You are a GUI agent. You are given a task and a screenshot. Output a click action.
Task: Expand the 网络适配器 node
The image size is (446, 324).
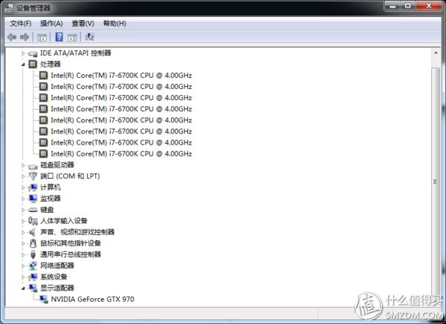coord(23,266)
